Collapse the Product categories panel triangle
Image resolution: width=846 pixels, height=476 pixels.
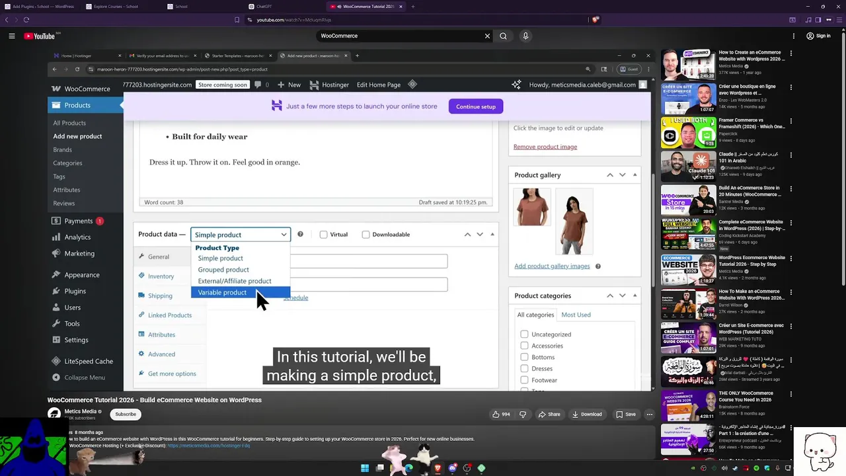pos(635,296)
